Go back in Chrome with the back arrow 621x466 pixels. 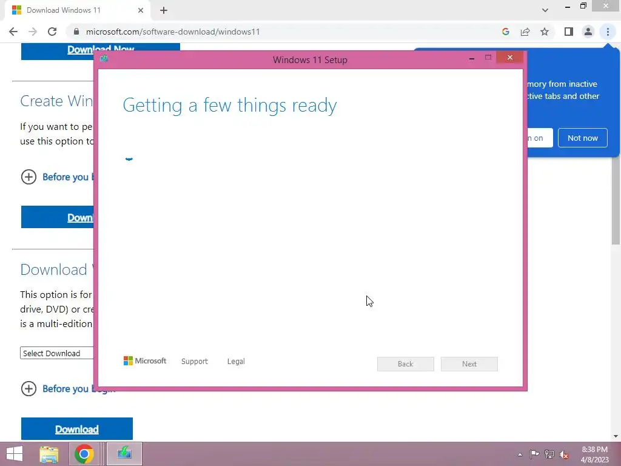click(x=13, y=32)
